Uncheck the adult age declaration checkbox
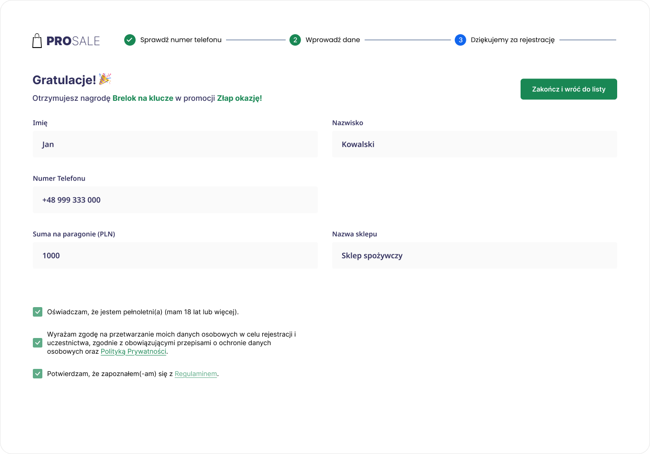The width and height of the screenshot is (650, 454). 38,312
